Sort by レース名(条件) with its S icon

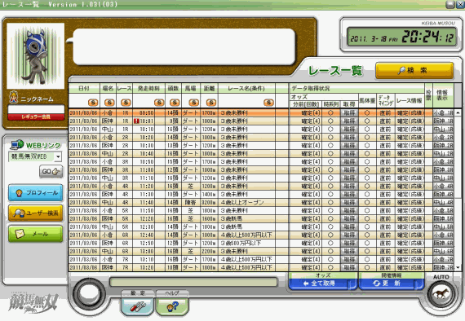(x=268, y=103)
